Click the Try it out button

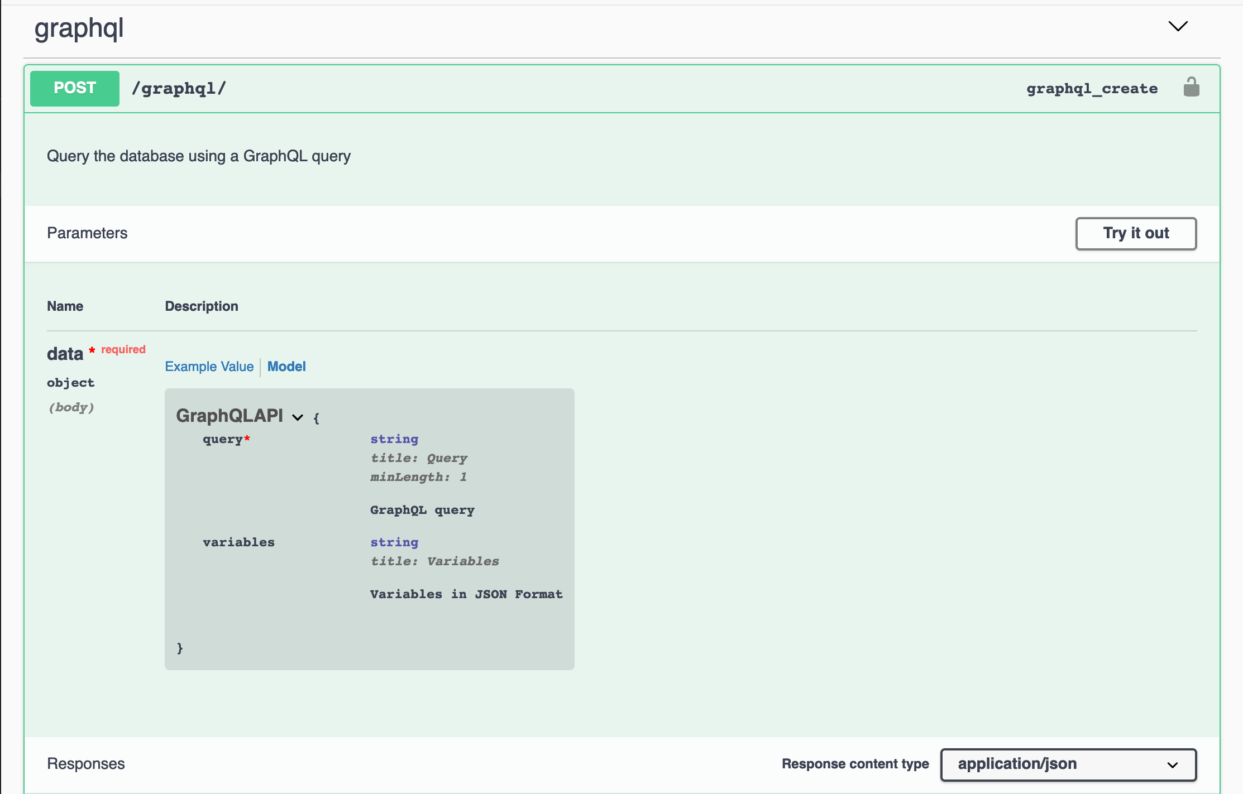coord(1135,234)
